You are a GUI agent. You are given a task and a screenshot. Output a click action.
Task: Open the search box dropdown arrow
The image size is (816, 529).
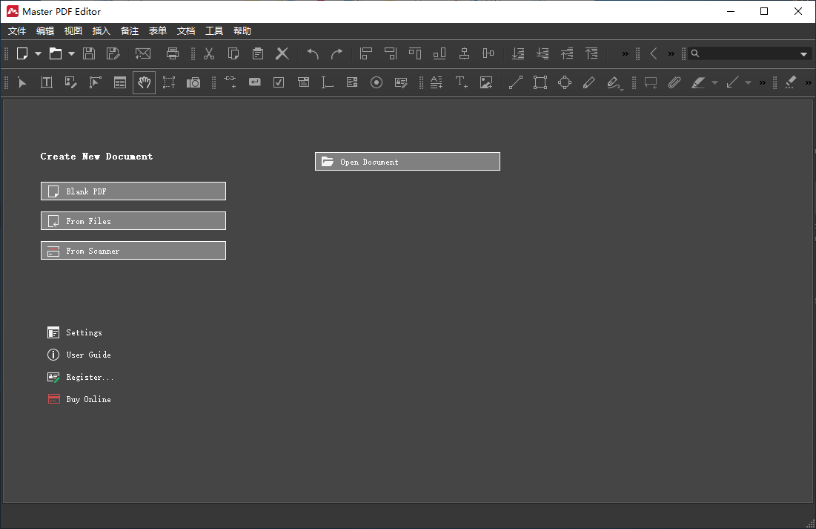click(803, 53)
